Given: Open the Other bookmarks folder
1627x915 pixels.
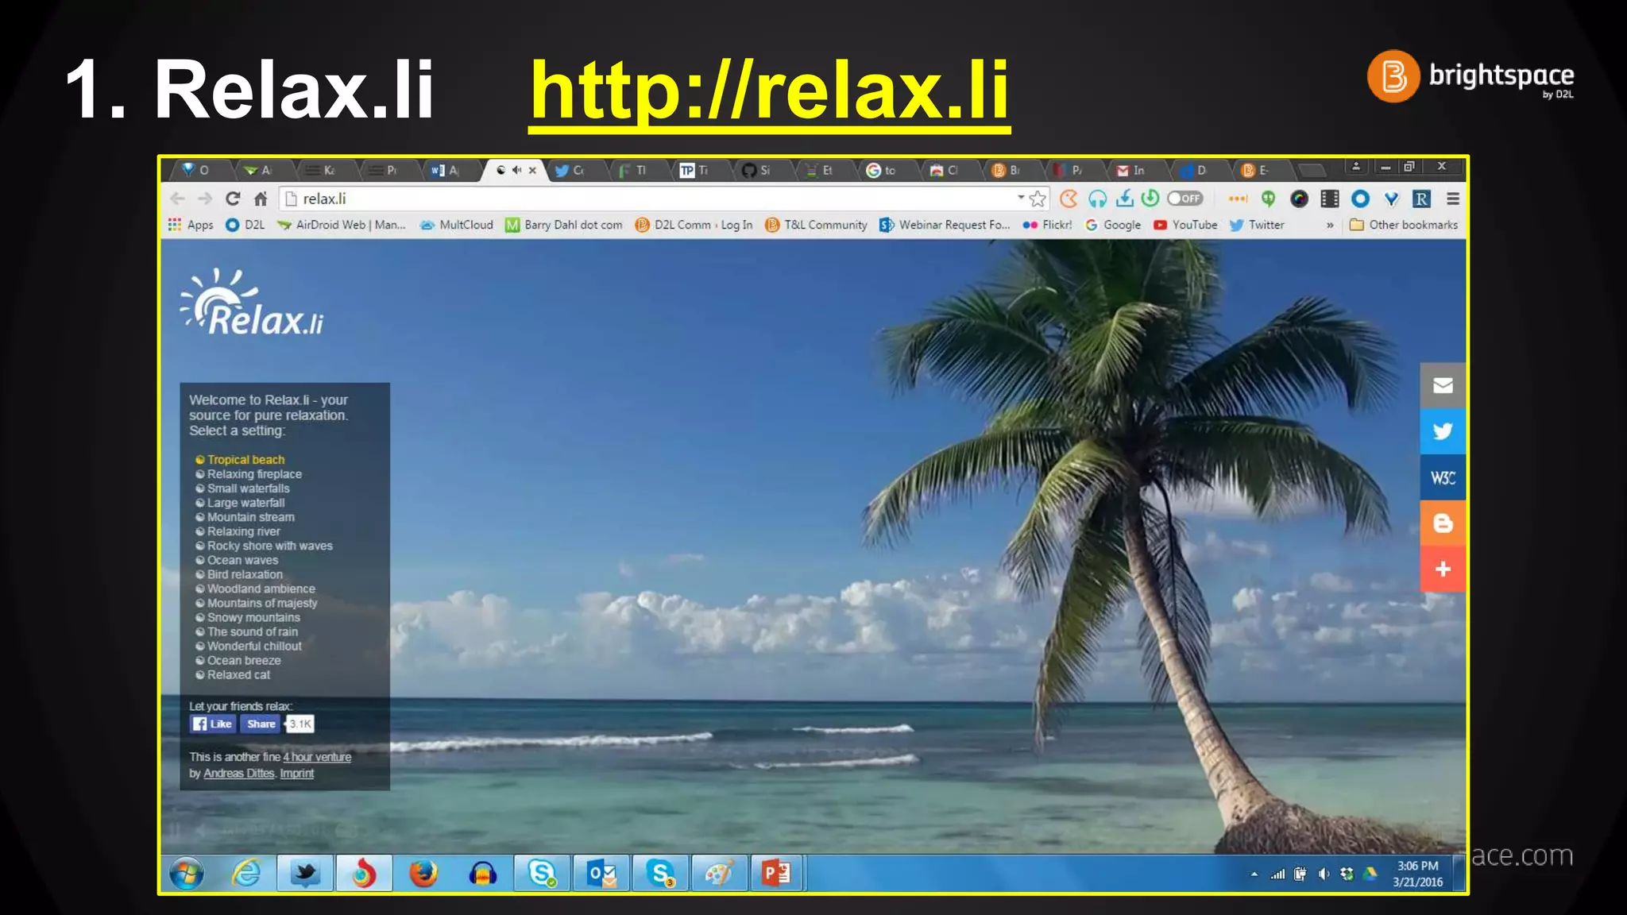Looking at the screenshot, I should 1404,225.
